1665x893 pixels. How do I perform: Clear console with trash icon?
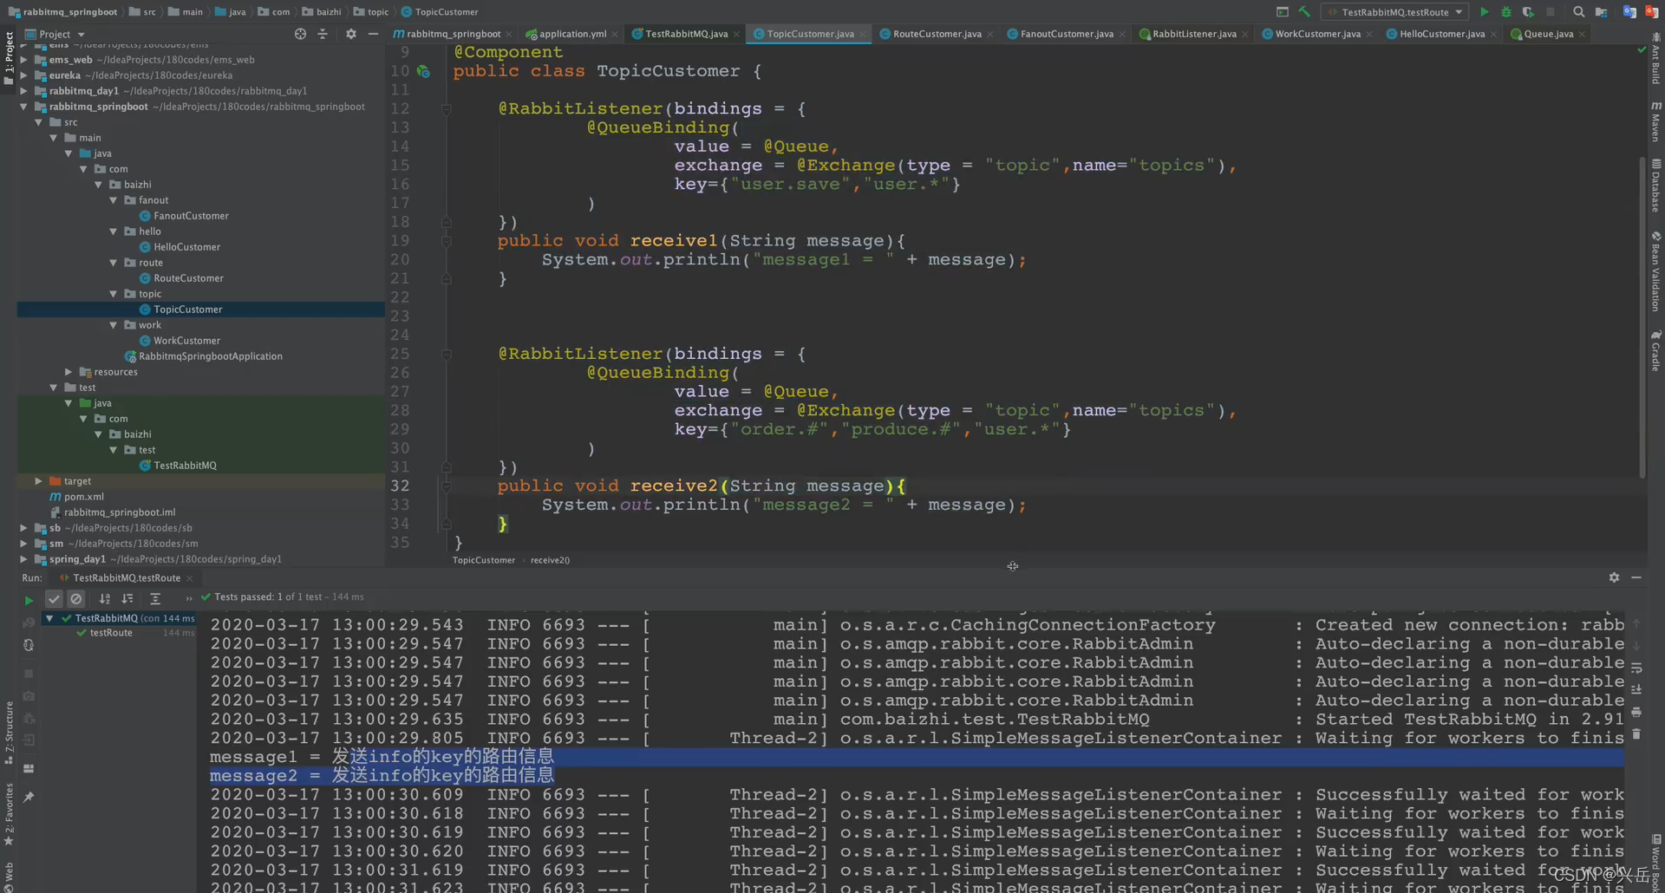[x=1636, y=734]
